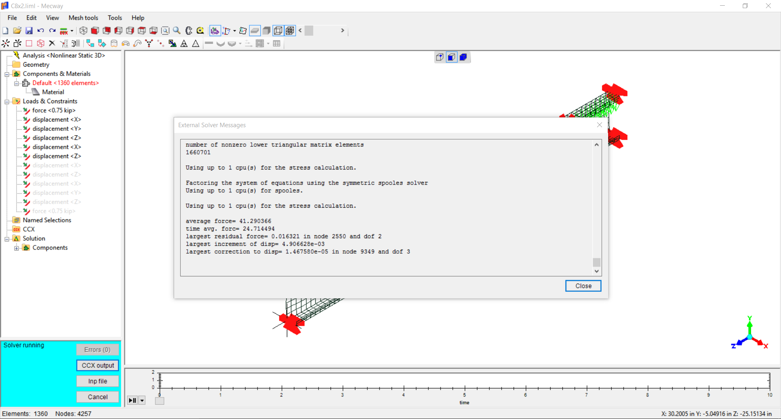781x419 pixels.
Task: Select the rotate view tool
Action: click(x=189, y=30)
